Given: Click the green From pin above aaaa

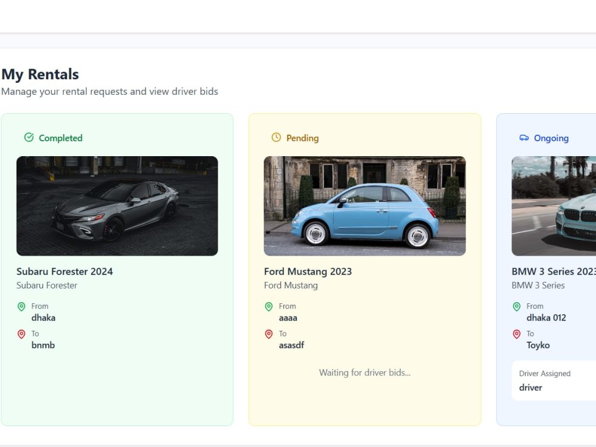Looking at the screenshot, I should [x=269, y=307].
